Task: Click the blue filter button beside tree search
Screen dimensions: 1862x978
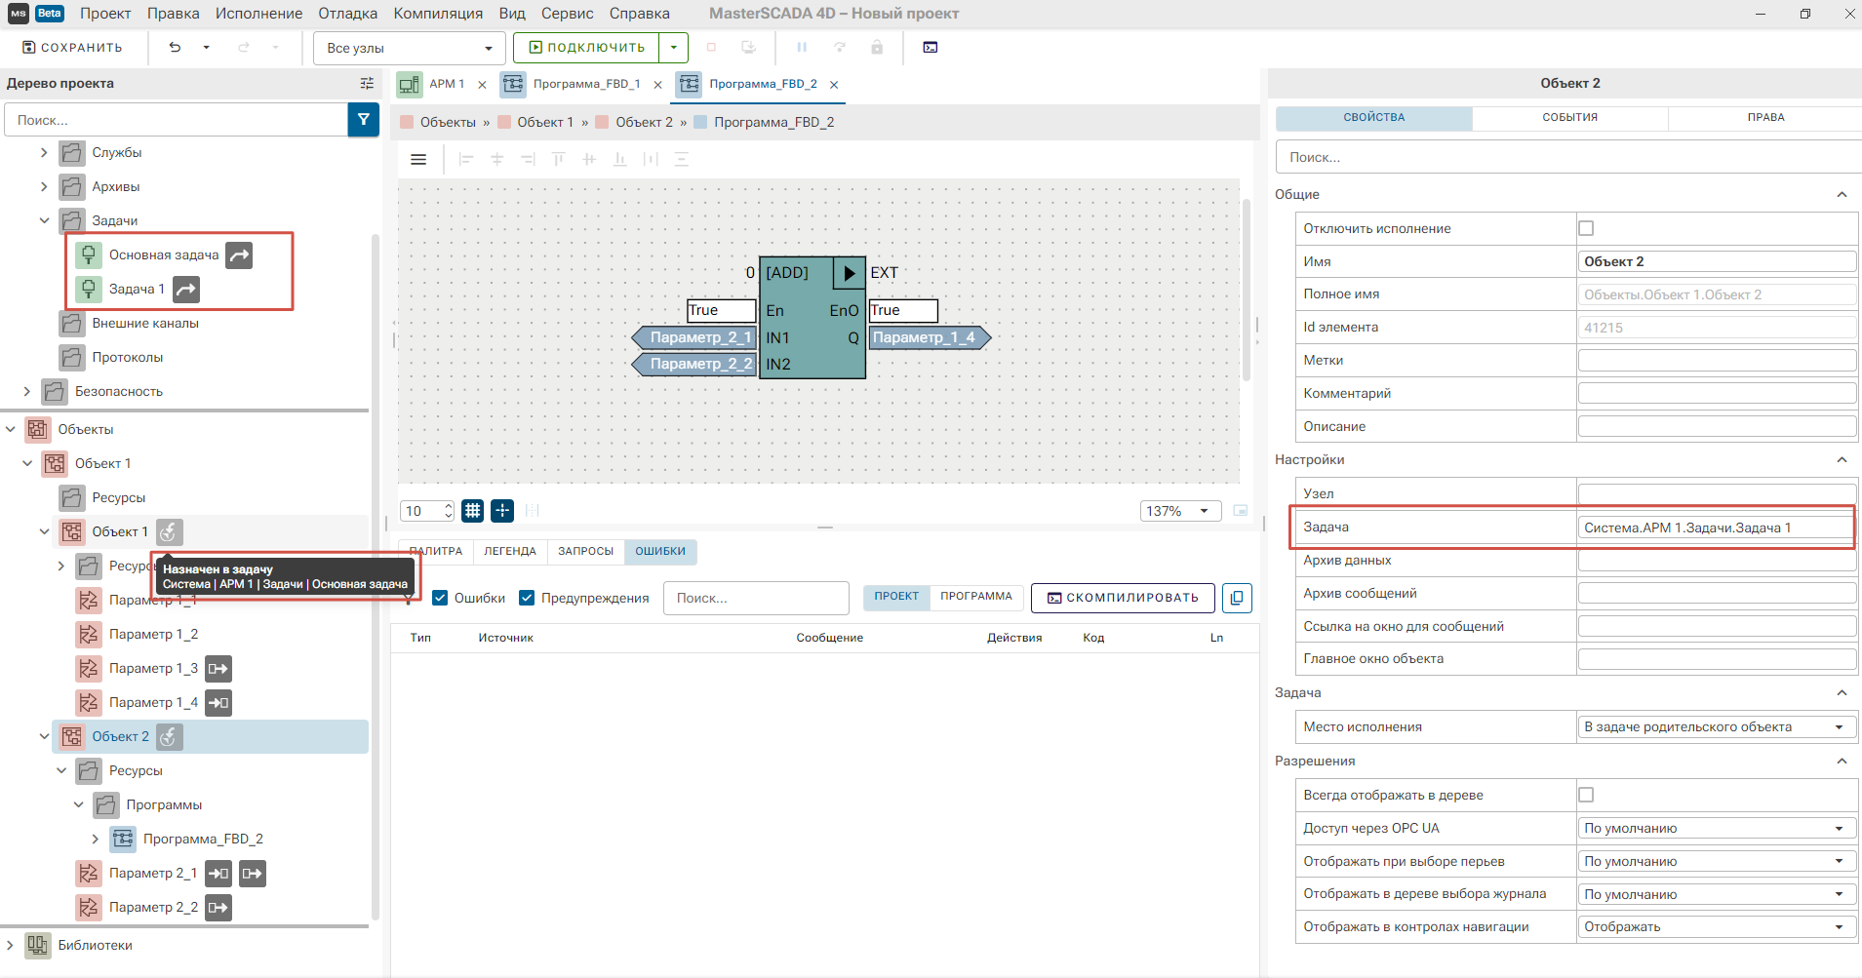Action: click(364, 120)
